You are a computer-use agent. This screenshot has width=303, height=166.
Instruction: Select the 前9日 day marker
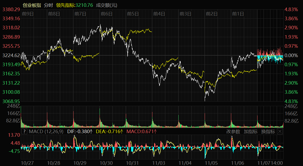click(x=28, y=14)
